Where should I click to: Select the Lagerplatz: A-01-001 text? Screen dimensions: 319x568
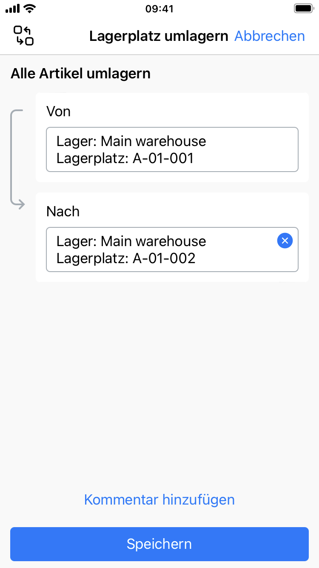(125, 158)
